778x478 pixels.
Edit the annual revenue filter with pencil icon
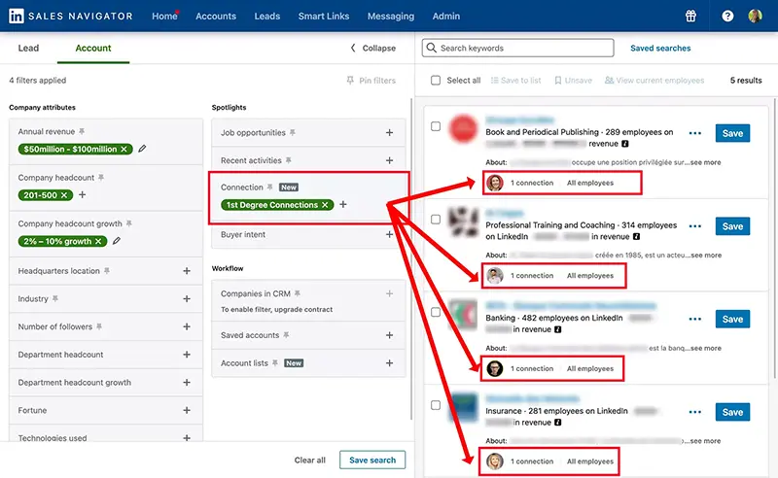142,149
